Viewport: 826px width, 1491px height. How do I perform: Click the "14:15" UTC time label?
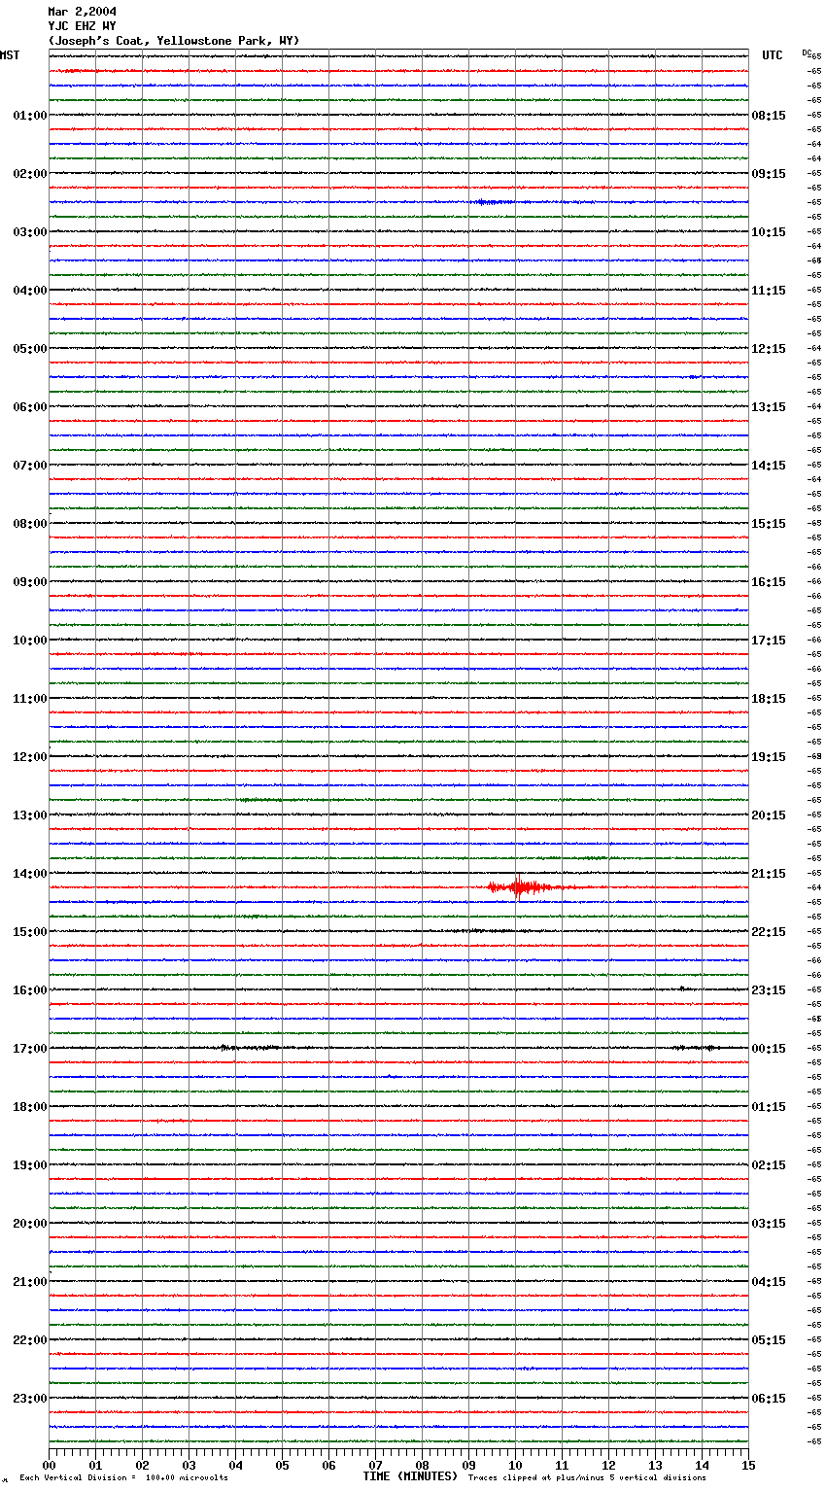(769, 466)
